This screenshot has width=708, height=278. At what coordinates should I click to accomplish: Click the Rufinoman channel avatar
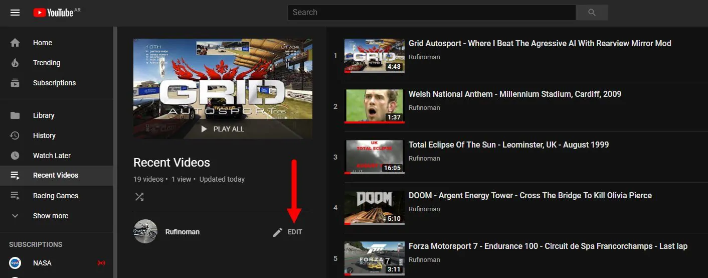tap(145, 232)
